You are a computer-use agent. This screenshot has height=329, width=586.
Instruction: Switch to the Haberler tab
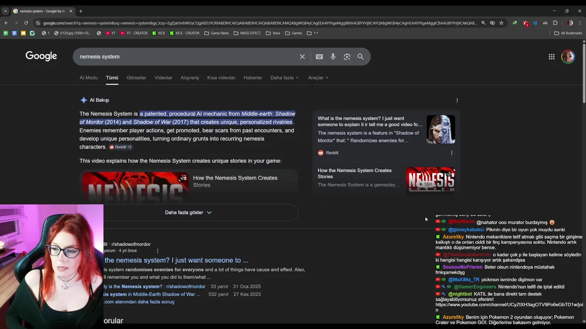[x=253, y=78]
